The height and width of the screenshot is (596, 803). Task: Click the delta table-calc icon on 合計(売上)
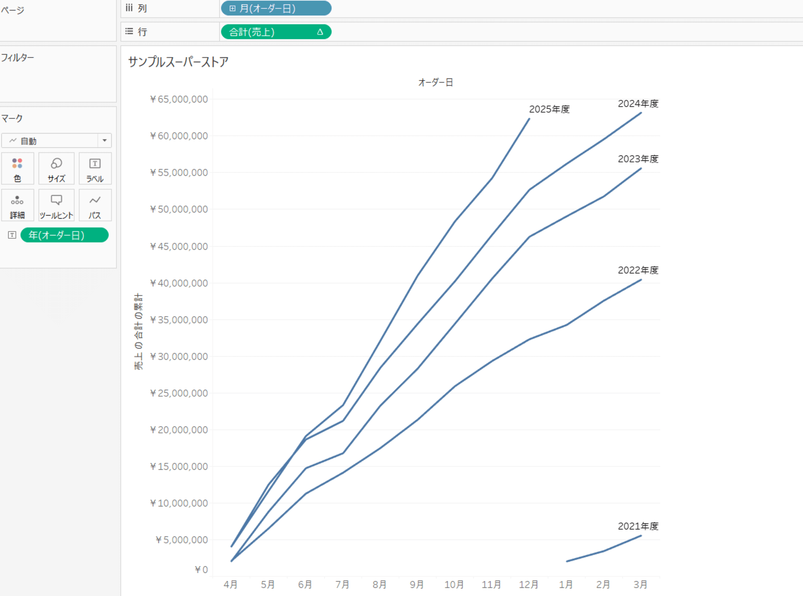tap(320, 32)
